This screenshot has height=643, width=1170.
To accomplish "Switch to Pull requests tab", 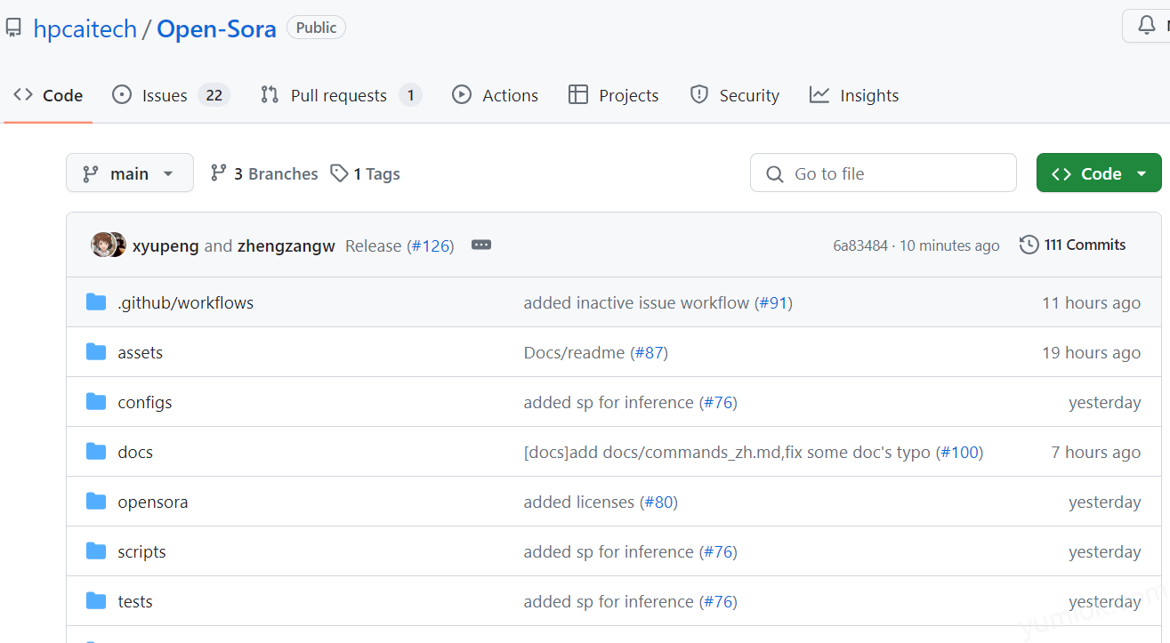I will point(338,95).
